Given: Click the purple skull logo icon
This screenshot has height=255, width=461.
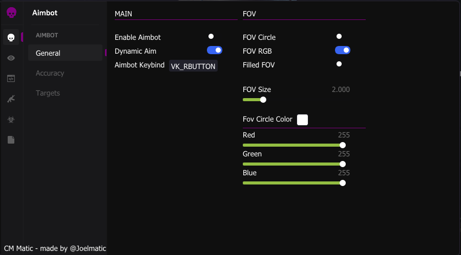Looking at the screenshot, I should [x=11, y=13].
